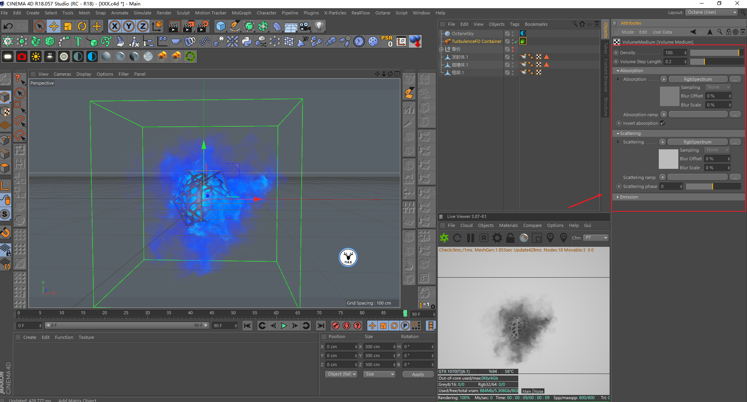Toggle Density animation circle
747x402 pixels.
616,53
